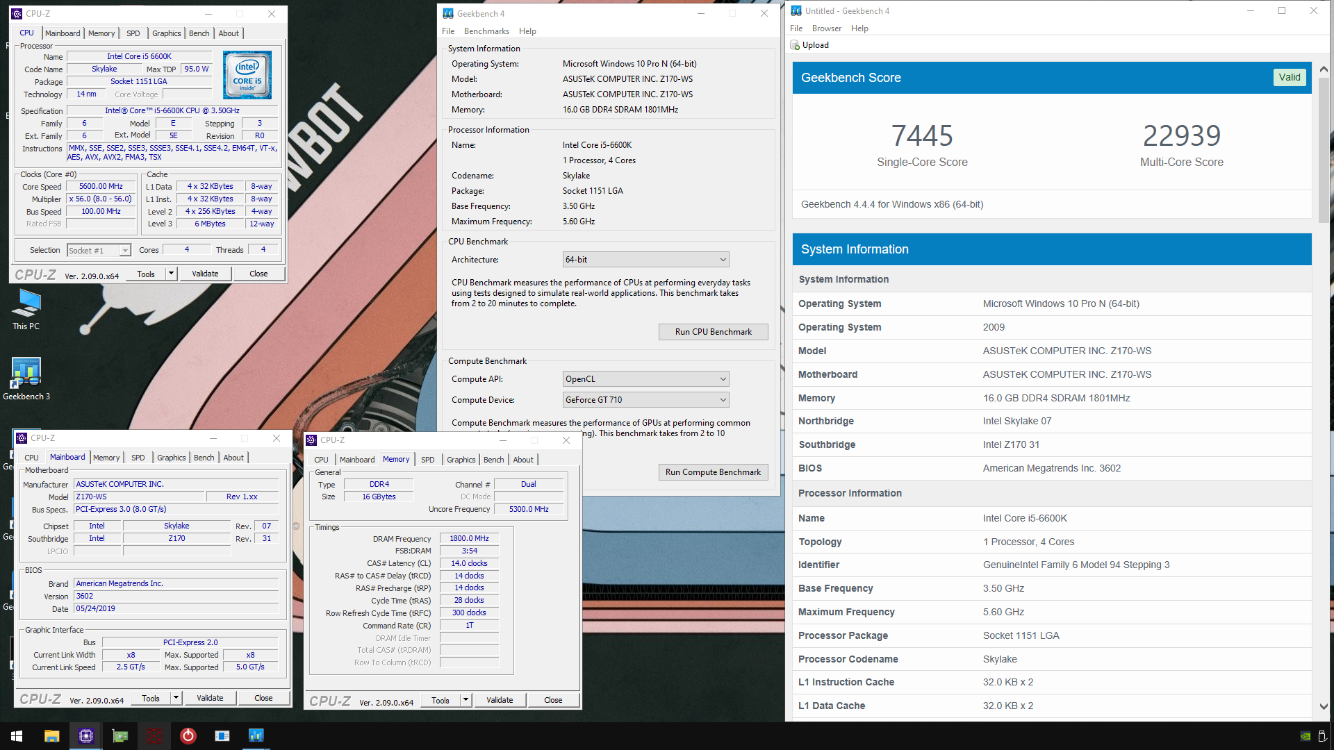The image size is (1334, 750).
Task: Click the single-core score 7445
Action: coord(922,135)
